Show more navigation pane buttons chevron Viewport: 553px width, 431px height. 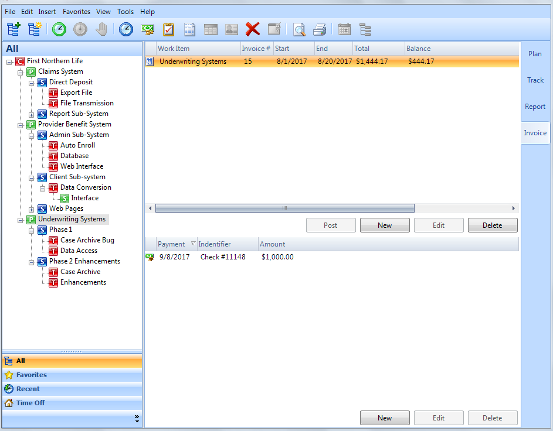[x=137, y=418]
